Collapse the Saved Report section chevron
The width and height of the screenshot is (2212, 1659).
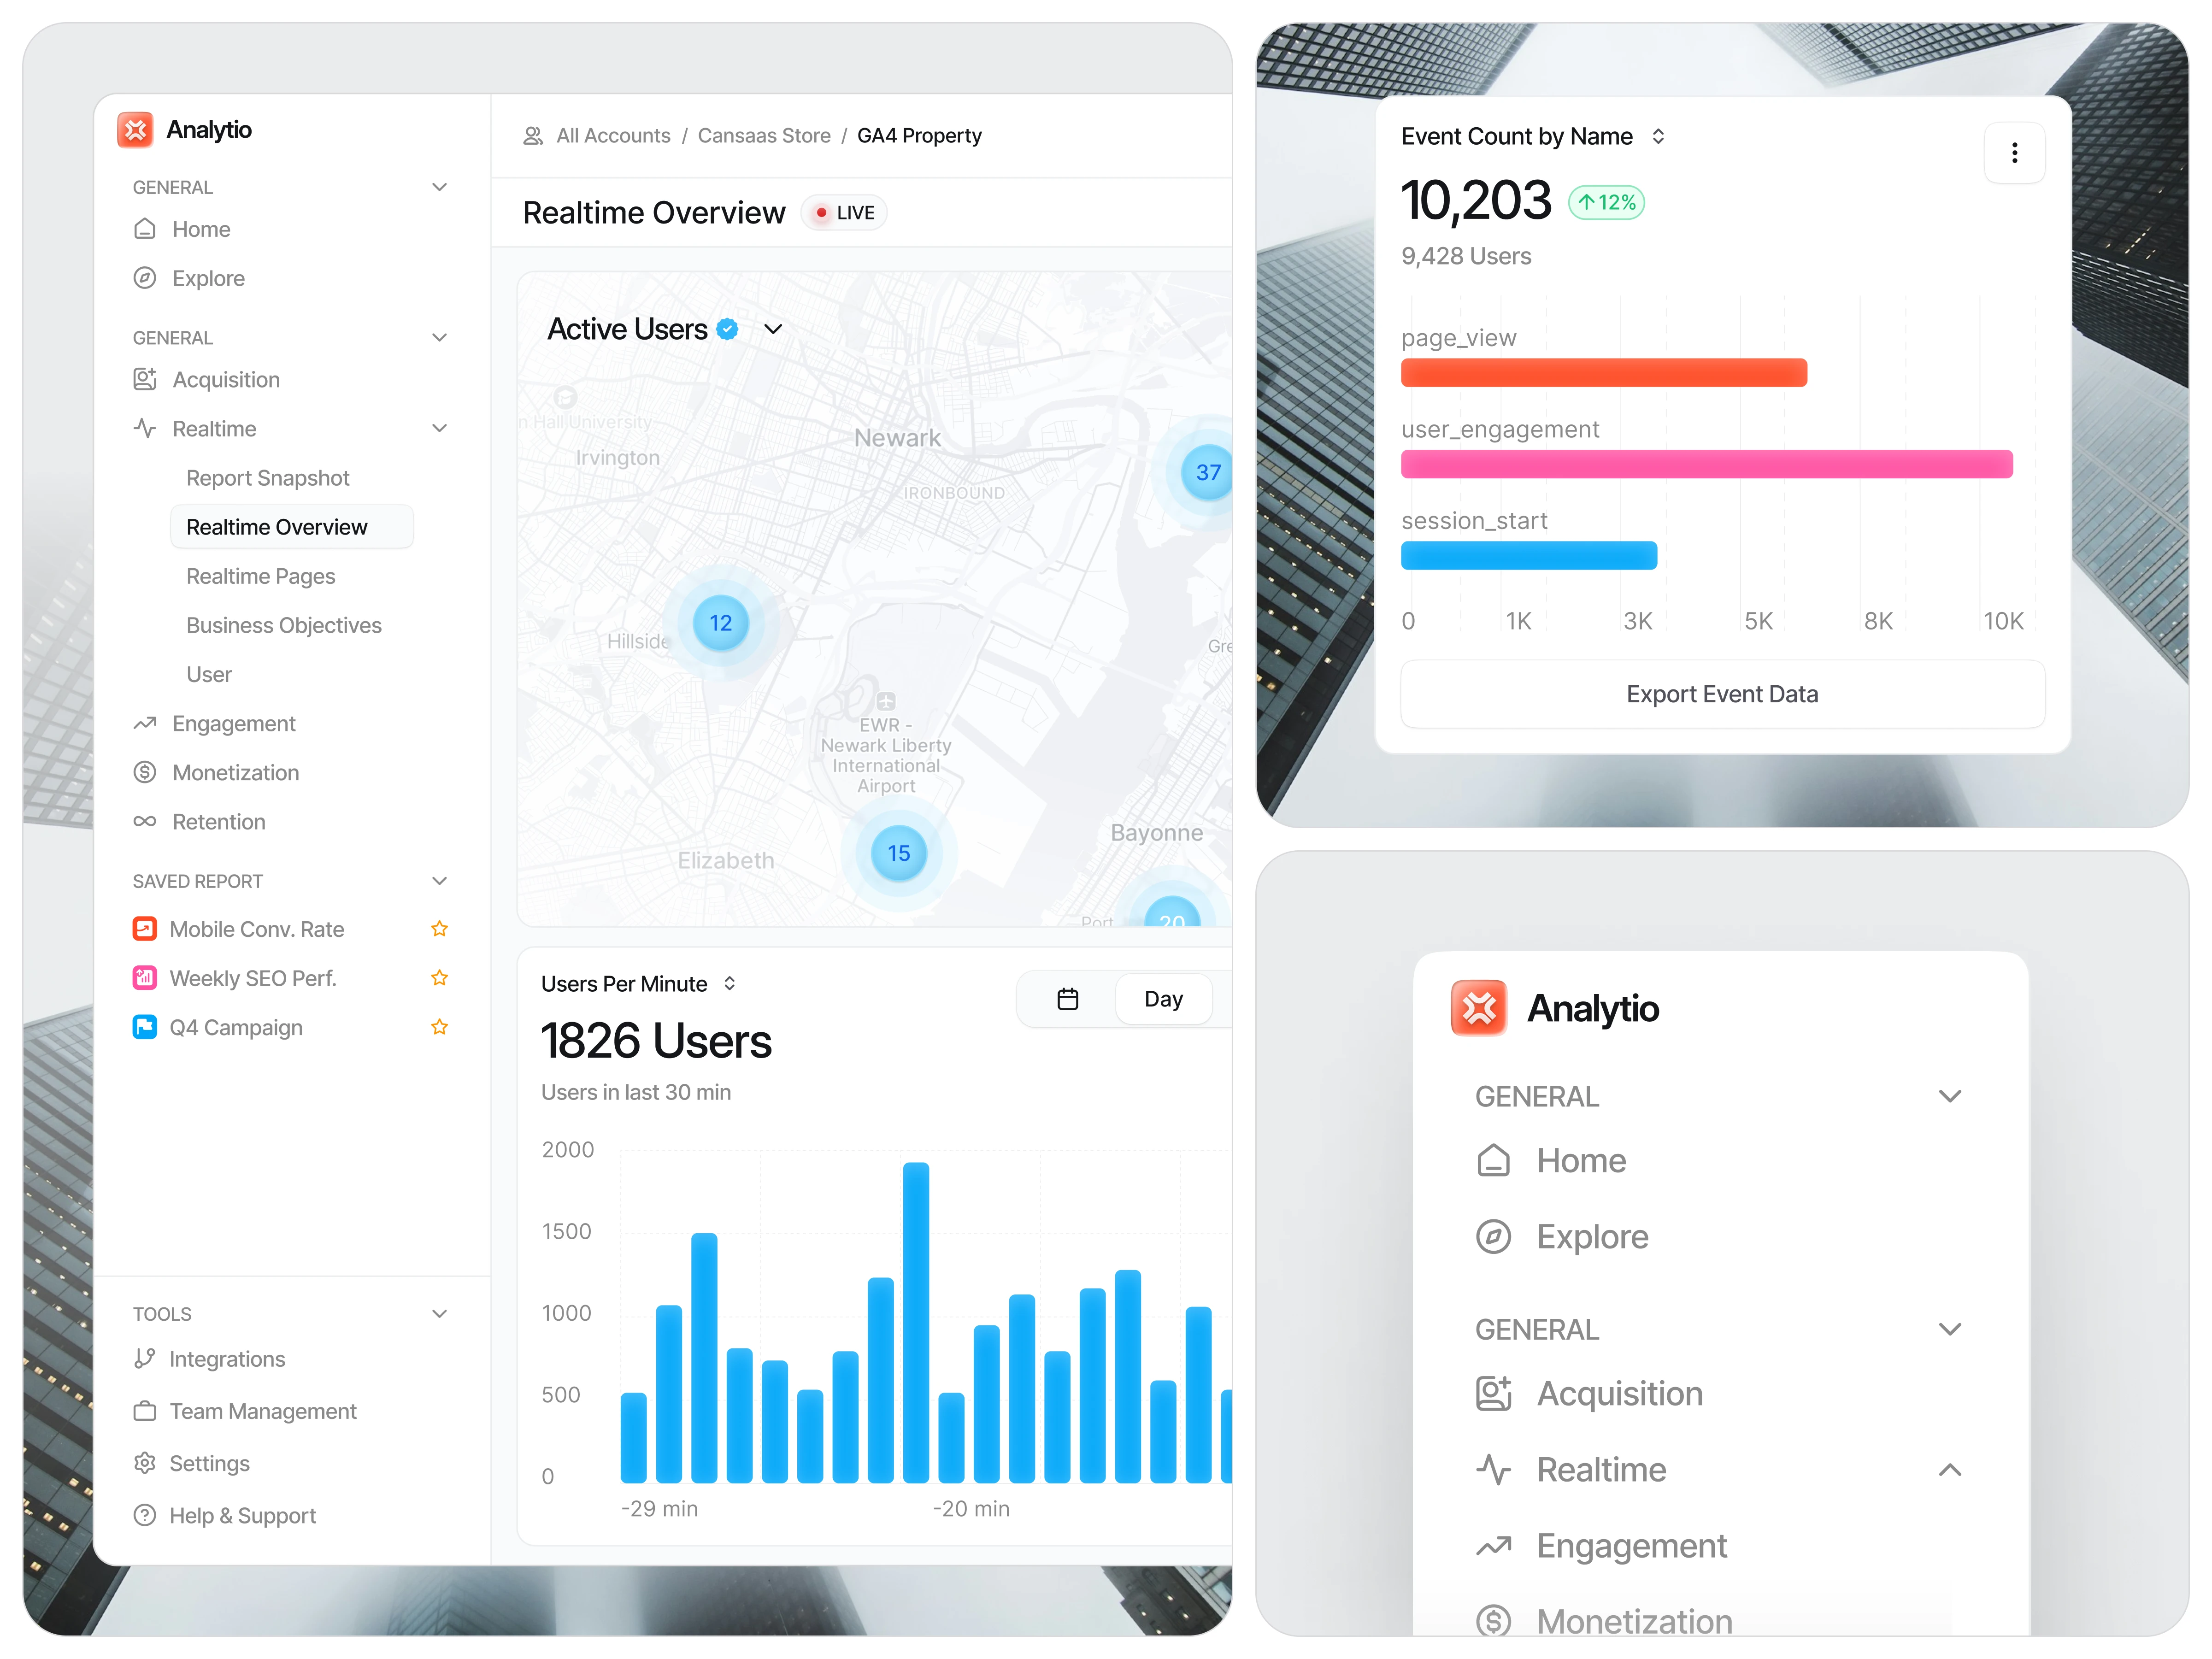coord(439,881)
